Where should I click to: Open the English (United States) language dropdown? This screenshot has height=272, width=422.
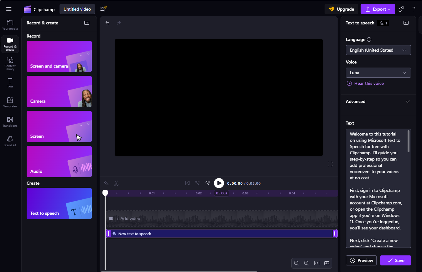coord(378,50)
